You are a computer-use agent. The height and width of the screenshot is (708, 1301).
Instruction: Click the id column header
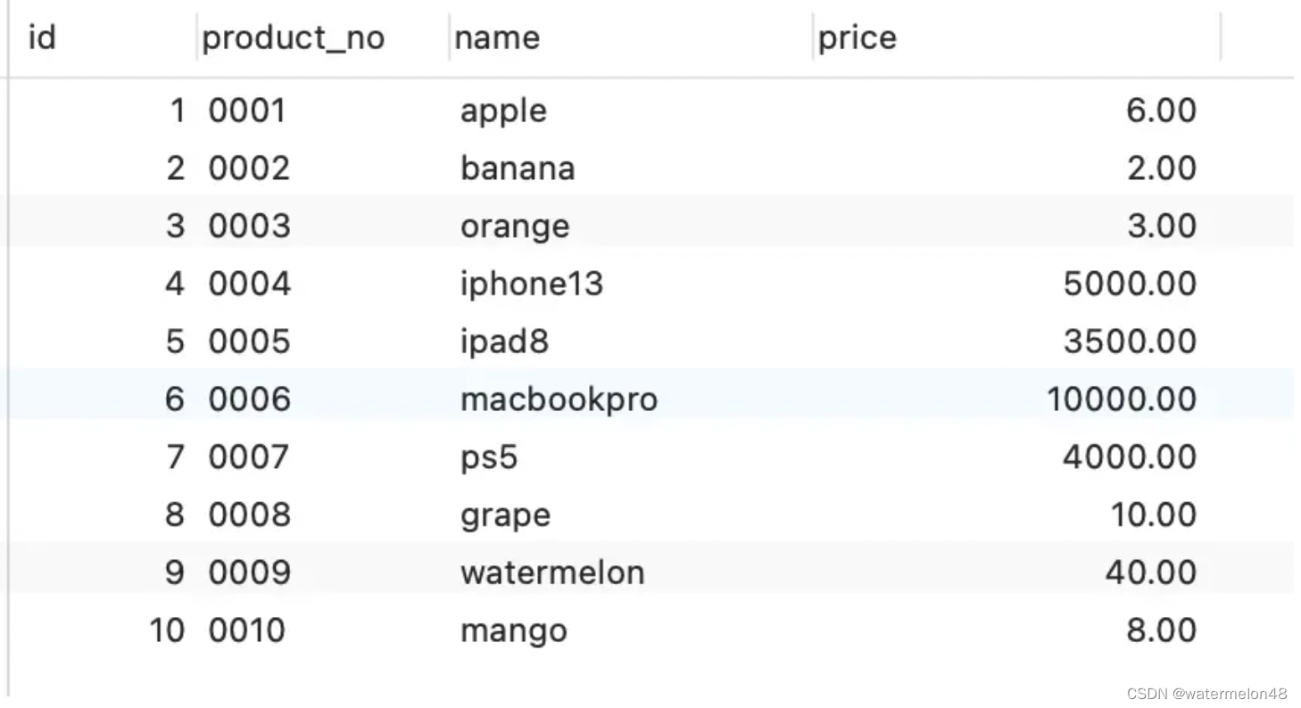(43, 38)
